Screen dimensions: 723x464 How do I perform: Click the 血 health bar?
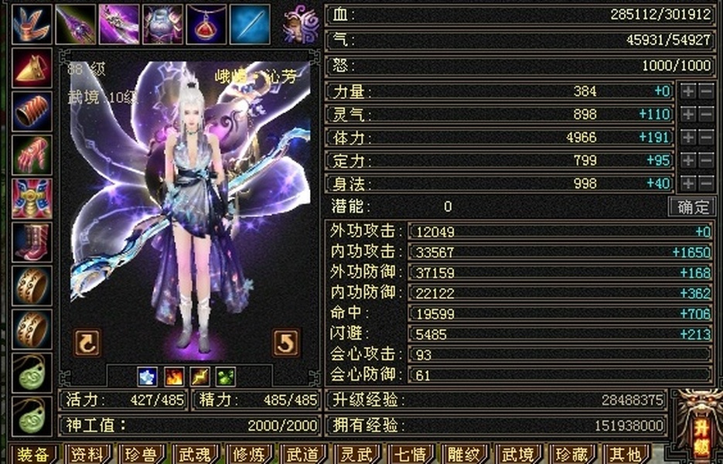point(521,15)
